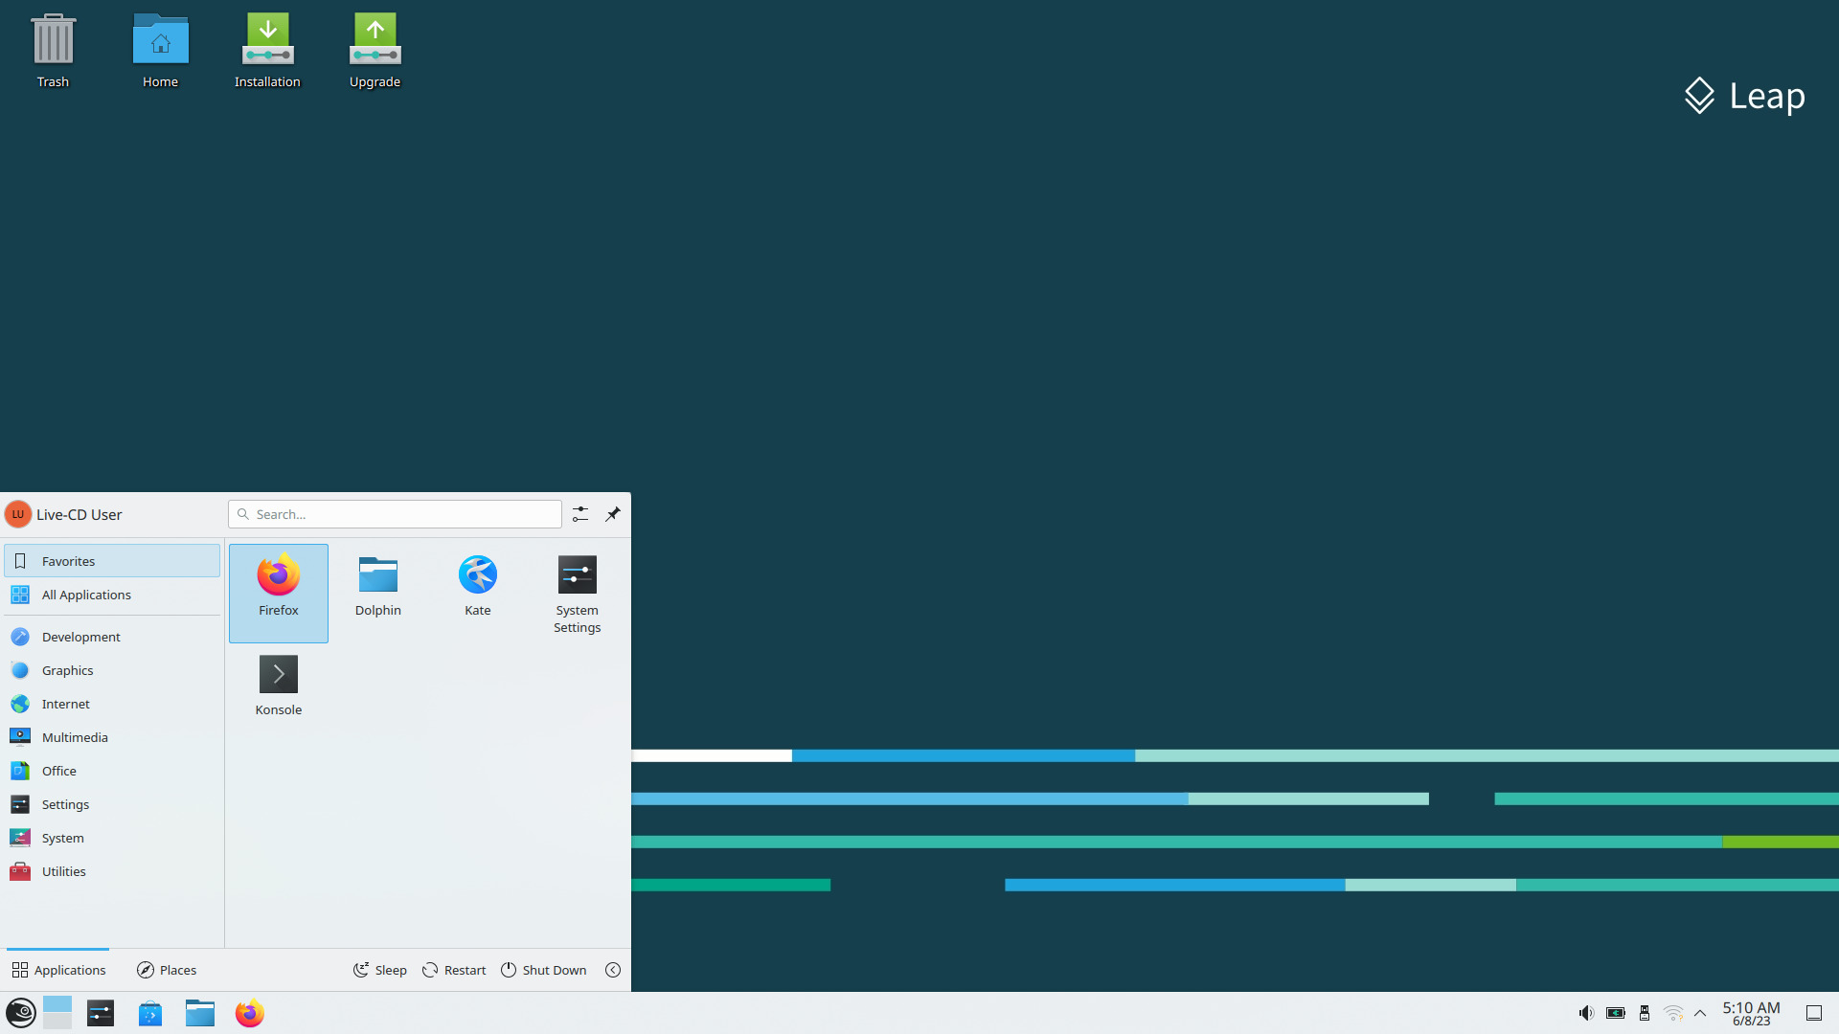Open the removable devices tray icon
Viewport: 1839px width, 1034px height.
coord(1645,1013)
